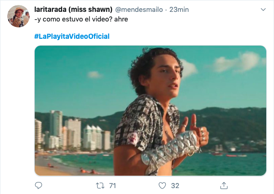Viewport: 274px width, 194px height.
Task: Open the 23min timestamp link
Action: click(179, 10)
